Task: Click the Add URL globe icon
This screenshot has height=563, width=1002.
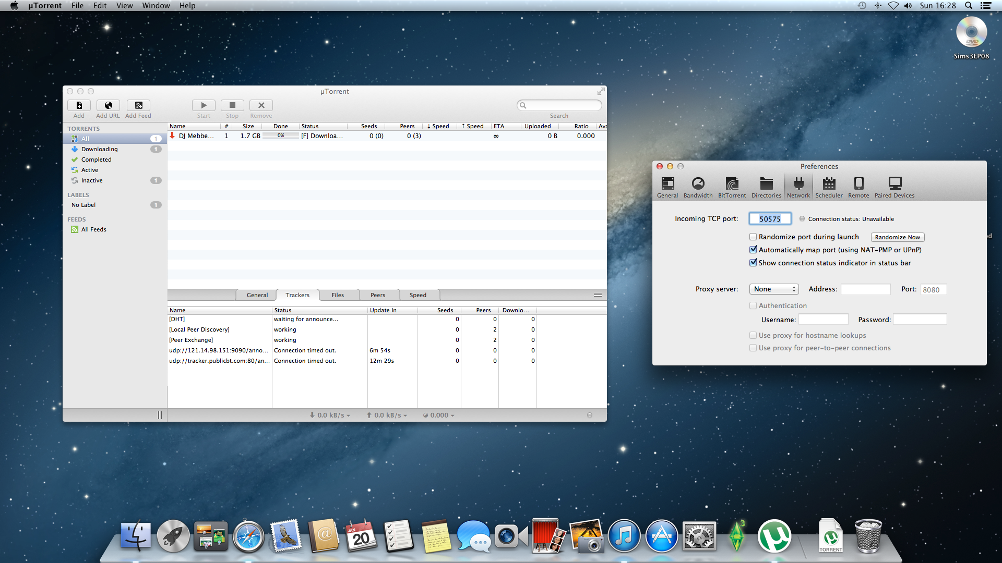Action: click(x=108, y=105)
